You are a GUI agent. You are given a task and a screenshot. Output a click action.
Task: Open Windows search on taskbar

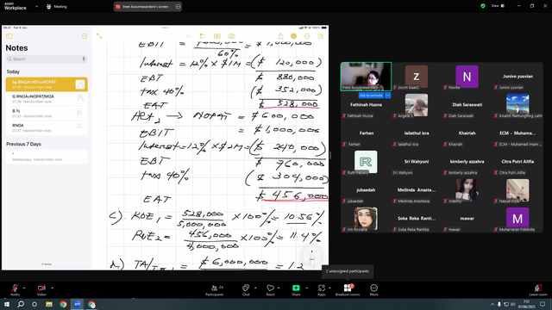click(21, 304)
